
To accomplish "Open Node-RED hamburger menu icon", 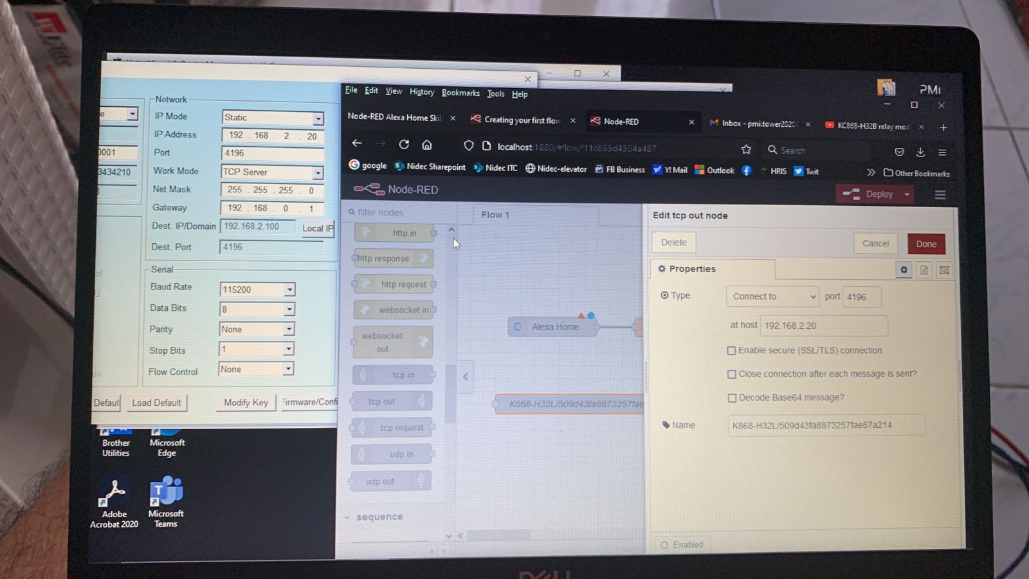I will 940,195.
